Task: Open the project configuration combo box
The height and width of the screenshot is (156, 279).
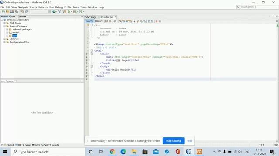Action: [x=41, y=12]
